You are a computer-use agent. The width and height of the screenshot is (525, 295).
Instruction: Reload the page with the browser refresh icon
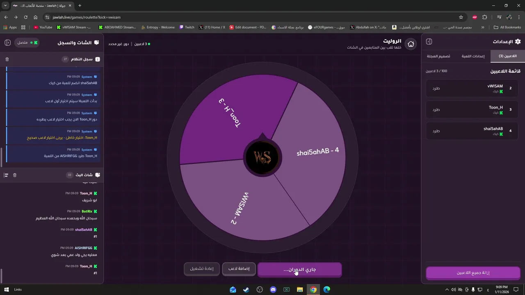[25, 17]
